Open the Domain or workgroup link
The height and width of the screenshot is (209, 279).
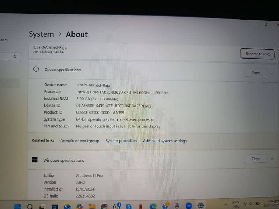point(80,141)
